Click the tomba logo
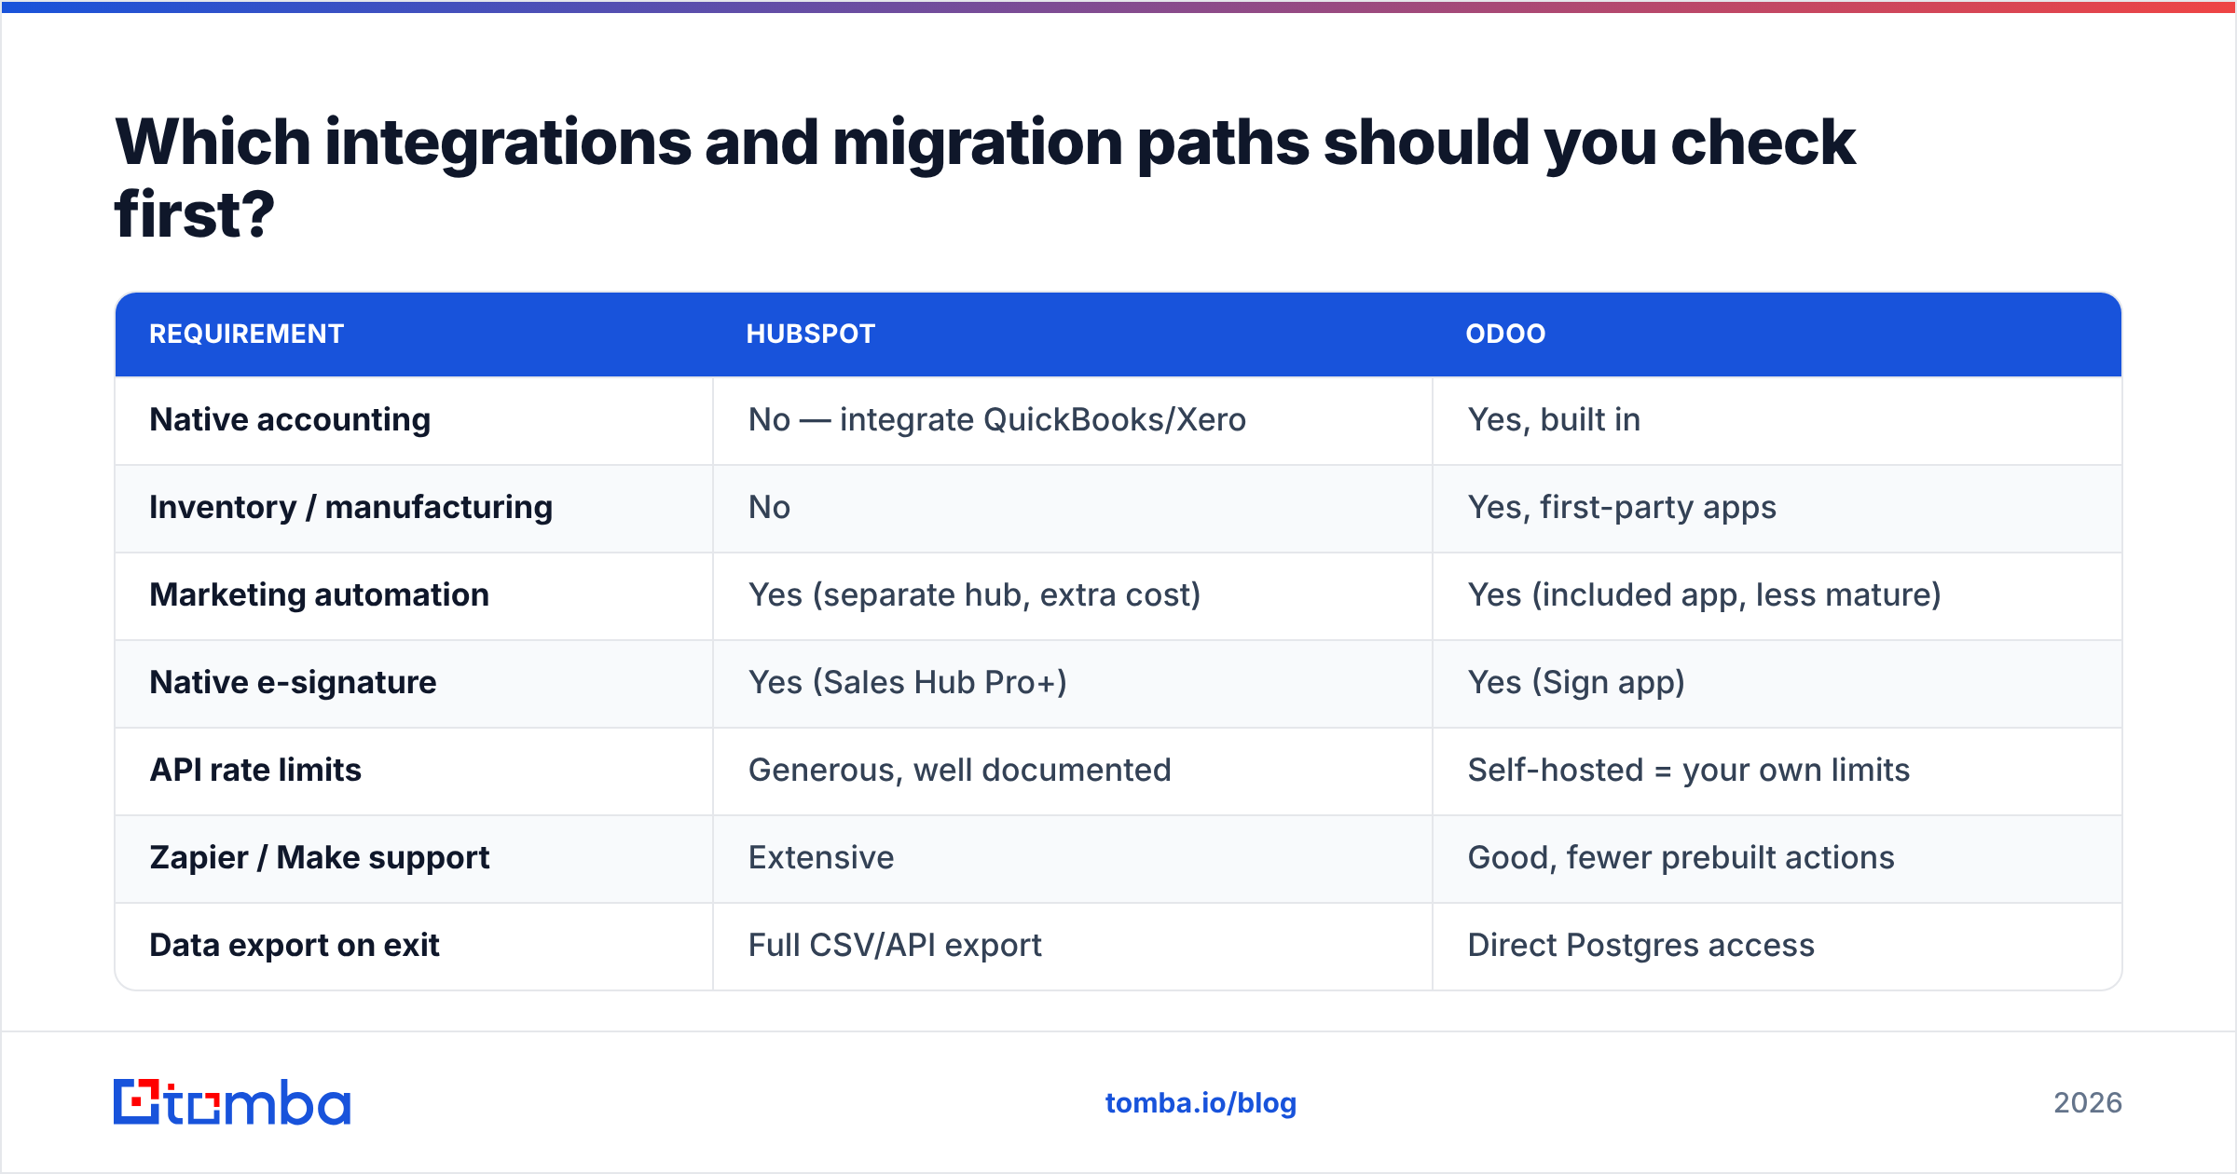 coord(232,1102)
